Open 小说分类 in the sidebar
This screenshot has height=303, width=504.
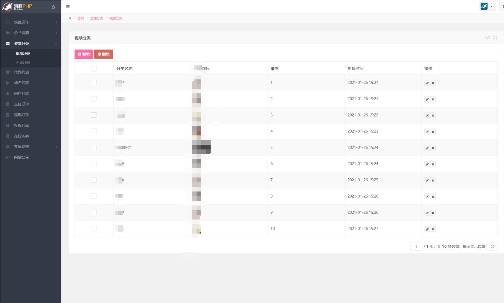coord(23,62)
